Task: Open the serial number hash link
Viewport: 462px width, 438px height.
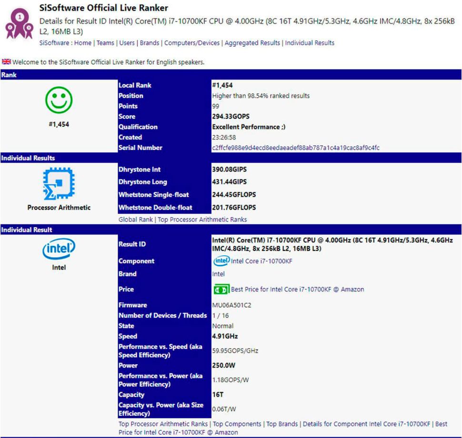Action: pos(296,148)
